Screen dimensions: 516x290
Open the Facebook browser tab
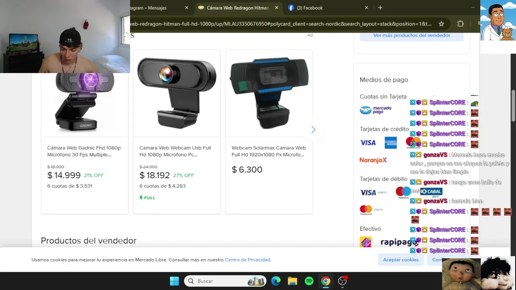310,8
